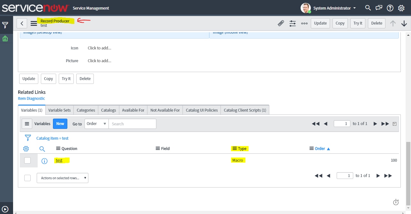
Task: Open the more options ellipsis icon
Action: (x=304, y=23)
